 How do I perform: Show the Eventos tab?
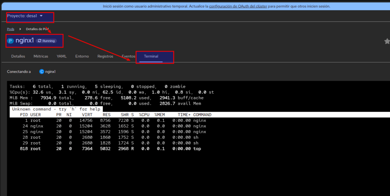pyautogui.click(x=128, y=56)
